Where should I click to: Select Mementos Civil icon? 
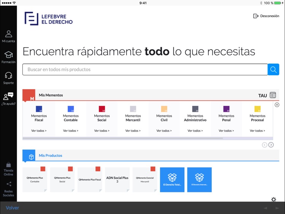point(164,109)
